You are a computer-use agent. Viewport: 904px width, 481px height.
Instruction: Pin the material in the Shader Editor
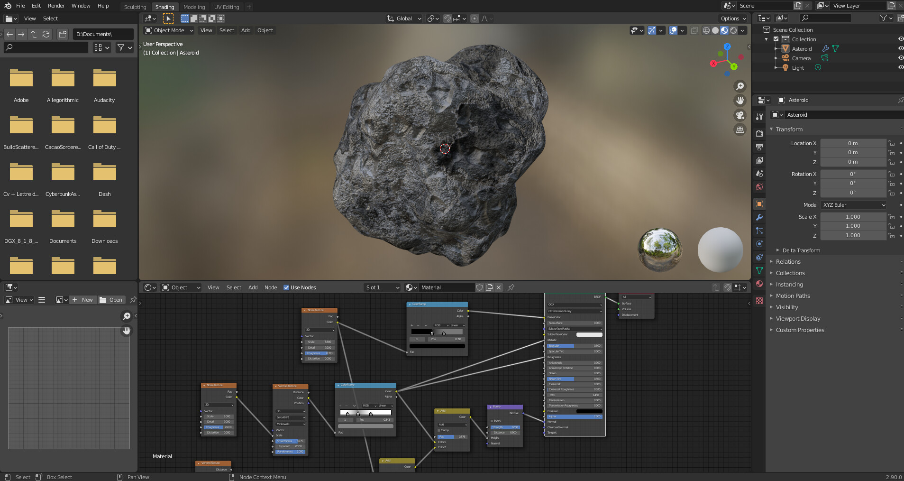(511, 287)
